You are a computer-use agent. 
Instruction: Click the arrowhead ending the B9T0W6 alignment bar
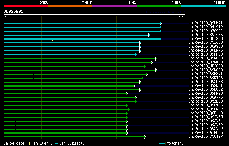(150, 35)
